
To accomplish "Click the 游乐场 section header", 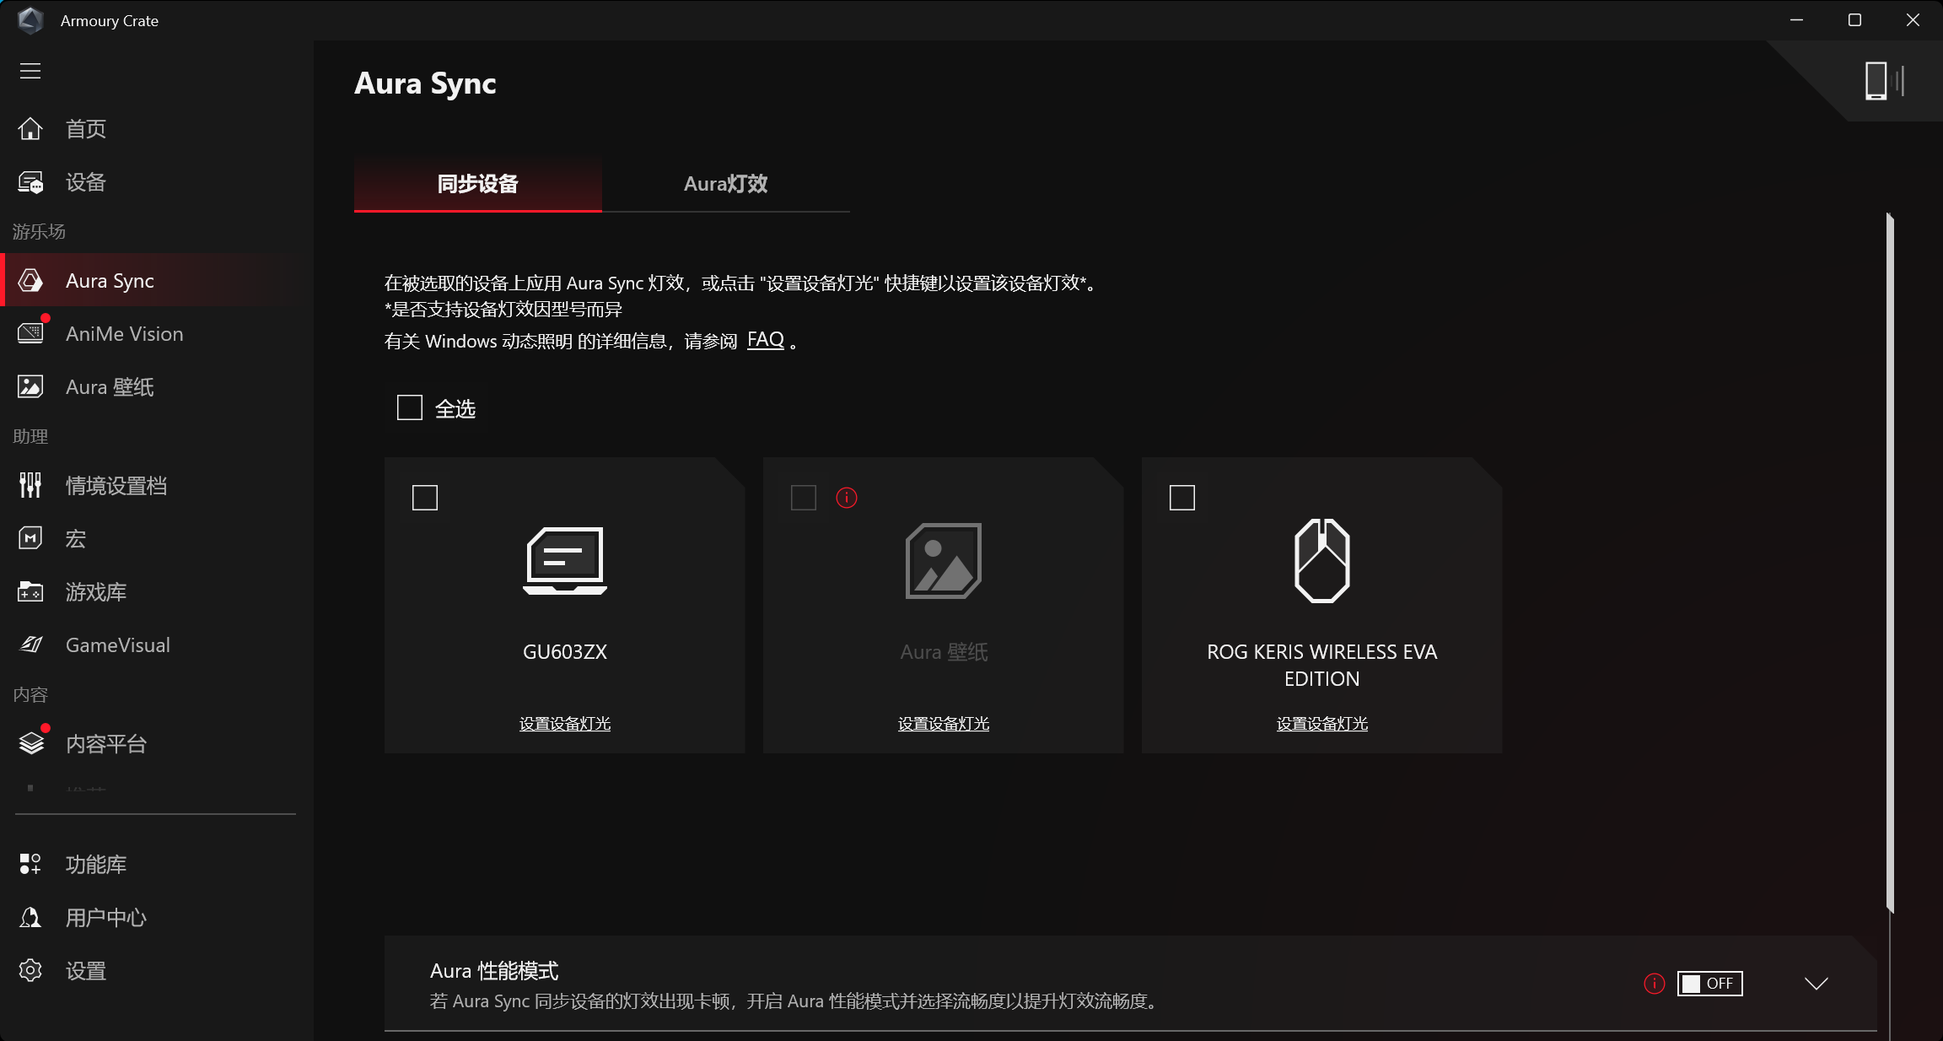I will (39, 231).
